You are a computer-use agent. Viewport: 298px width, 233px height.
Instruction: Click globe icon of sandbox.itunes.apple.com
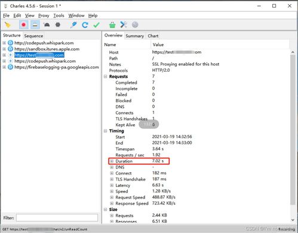[10, 49]
